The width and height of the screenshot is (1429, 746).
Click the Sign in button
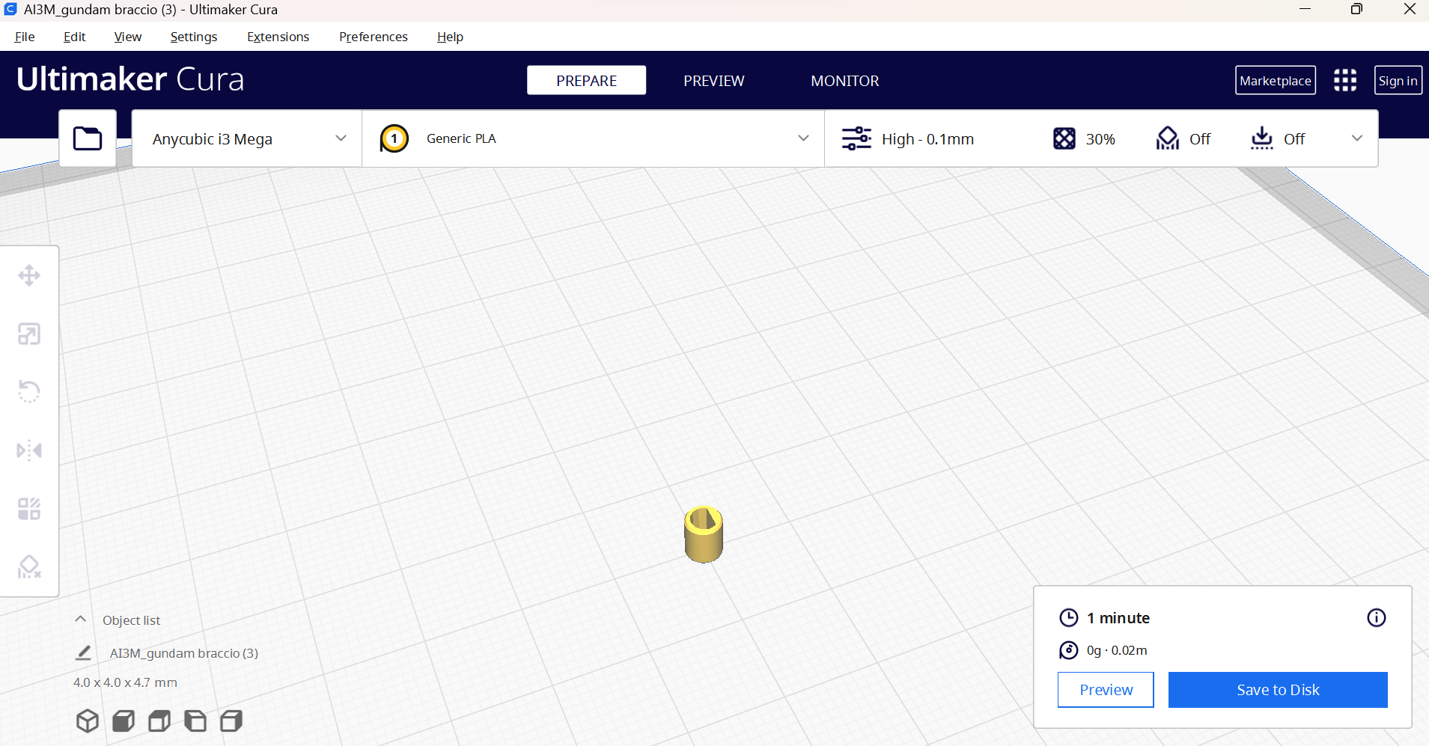click(x=1398, y=80)
